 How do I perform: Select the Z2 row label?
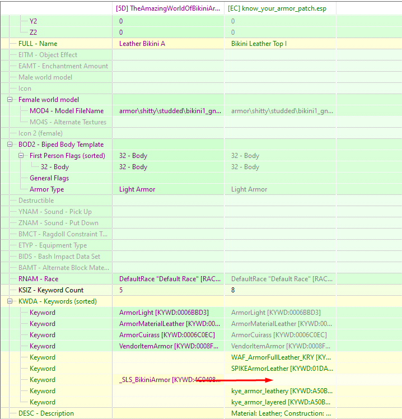tap(33, 32)
